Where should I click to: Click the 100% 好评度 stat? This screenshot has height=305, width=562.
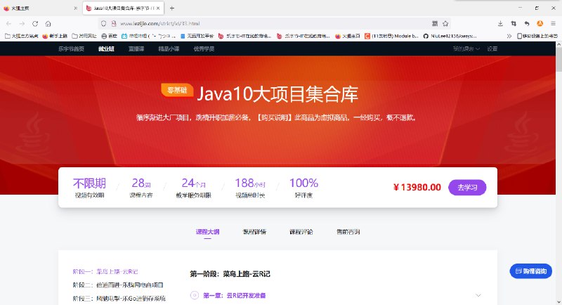pos(303,188)
